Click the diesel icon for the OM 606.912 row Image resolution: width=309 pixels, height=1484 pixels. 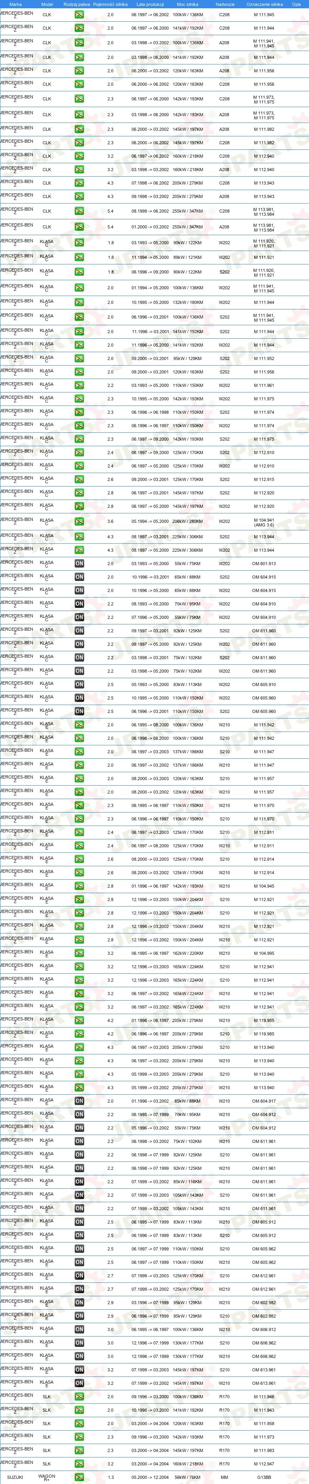tap(79, 1329)
